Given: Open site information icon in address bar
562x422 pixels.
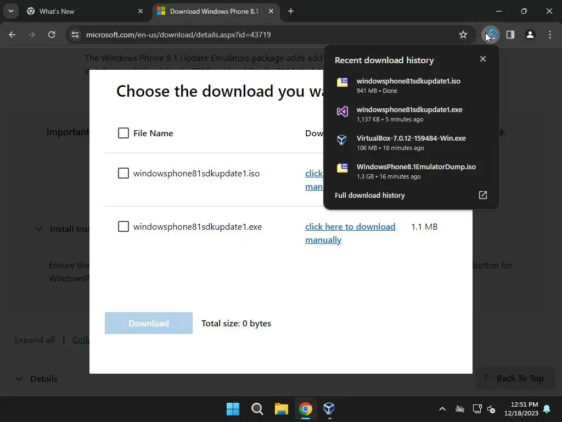Looking at the screenshot, I should (x=75, y=35).
